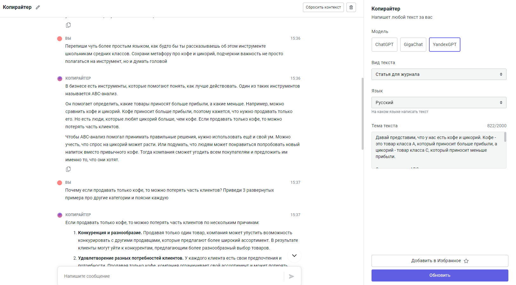Click the Обновить button
This screenshot has width=516, height=285.
coord(440,275)
